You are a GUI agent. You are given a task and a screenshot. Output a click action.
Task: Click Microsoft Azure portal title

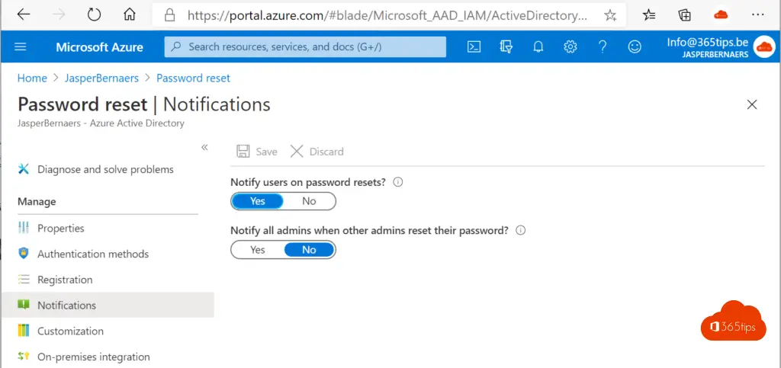coord(100,47)
